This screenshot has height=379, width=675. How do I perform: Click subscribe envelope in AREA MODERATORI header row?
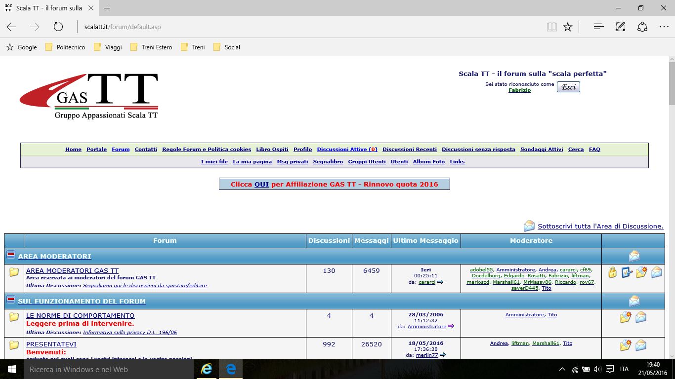click(634, 256)
